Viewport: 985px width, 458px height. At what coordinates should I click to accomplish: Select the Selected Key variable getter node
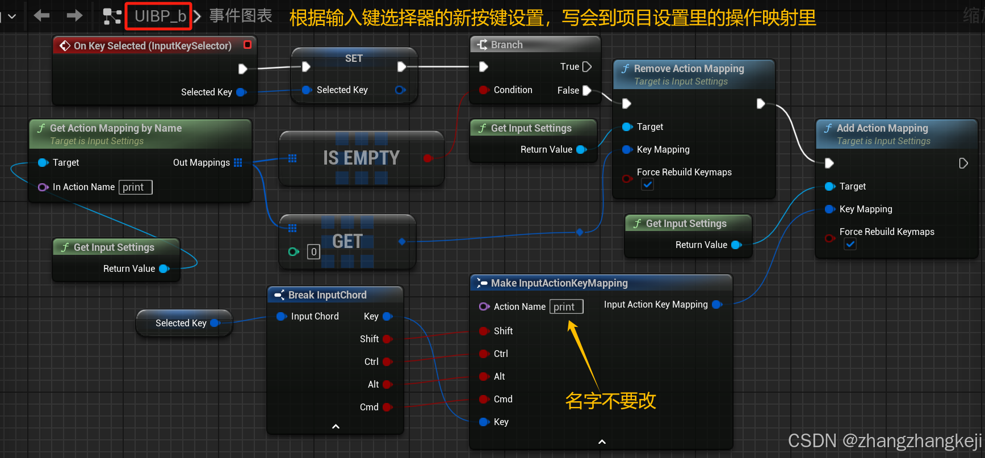tap(184, 323)
